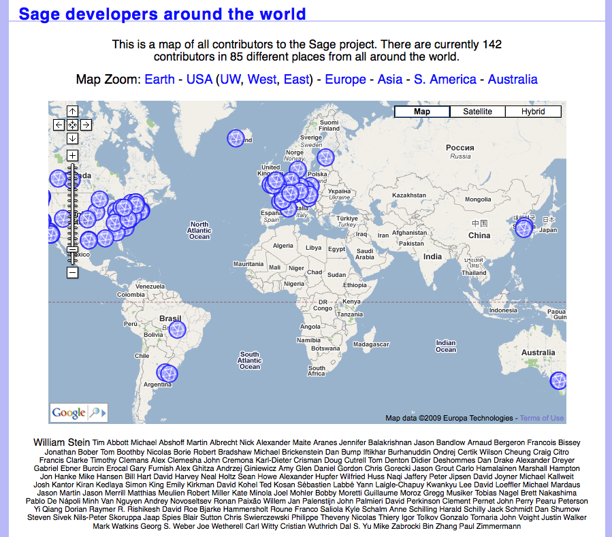612x537 pixels.
Task: Click the name Francois Bissey
Action: (553, 442)
